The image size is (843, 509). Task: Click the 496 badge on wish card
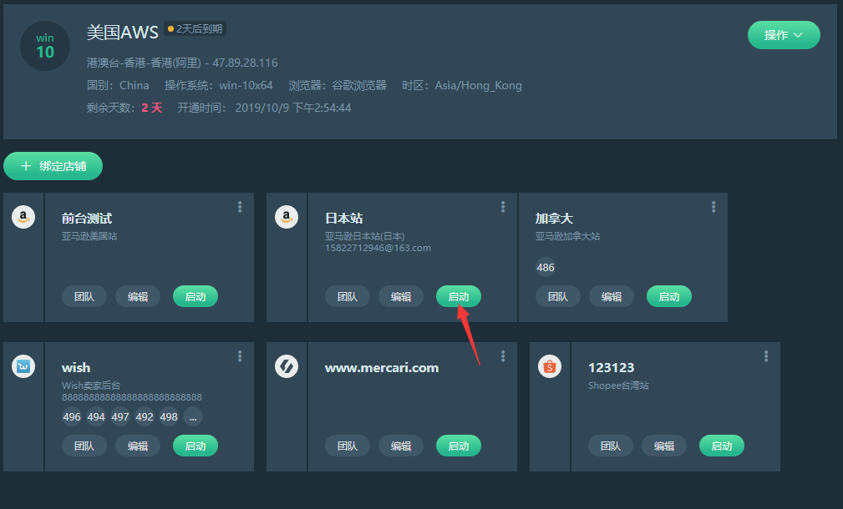pyautogui.click(x=72, y=416)
